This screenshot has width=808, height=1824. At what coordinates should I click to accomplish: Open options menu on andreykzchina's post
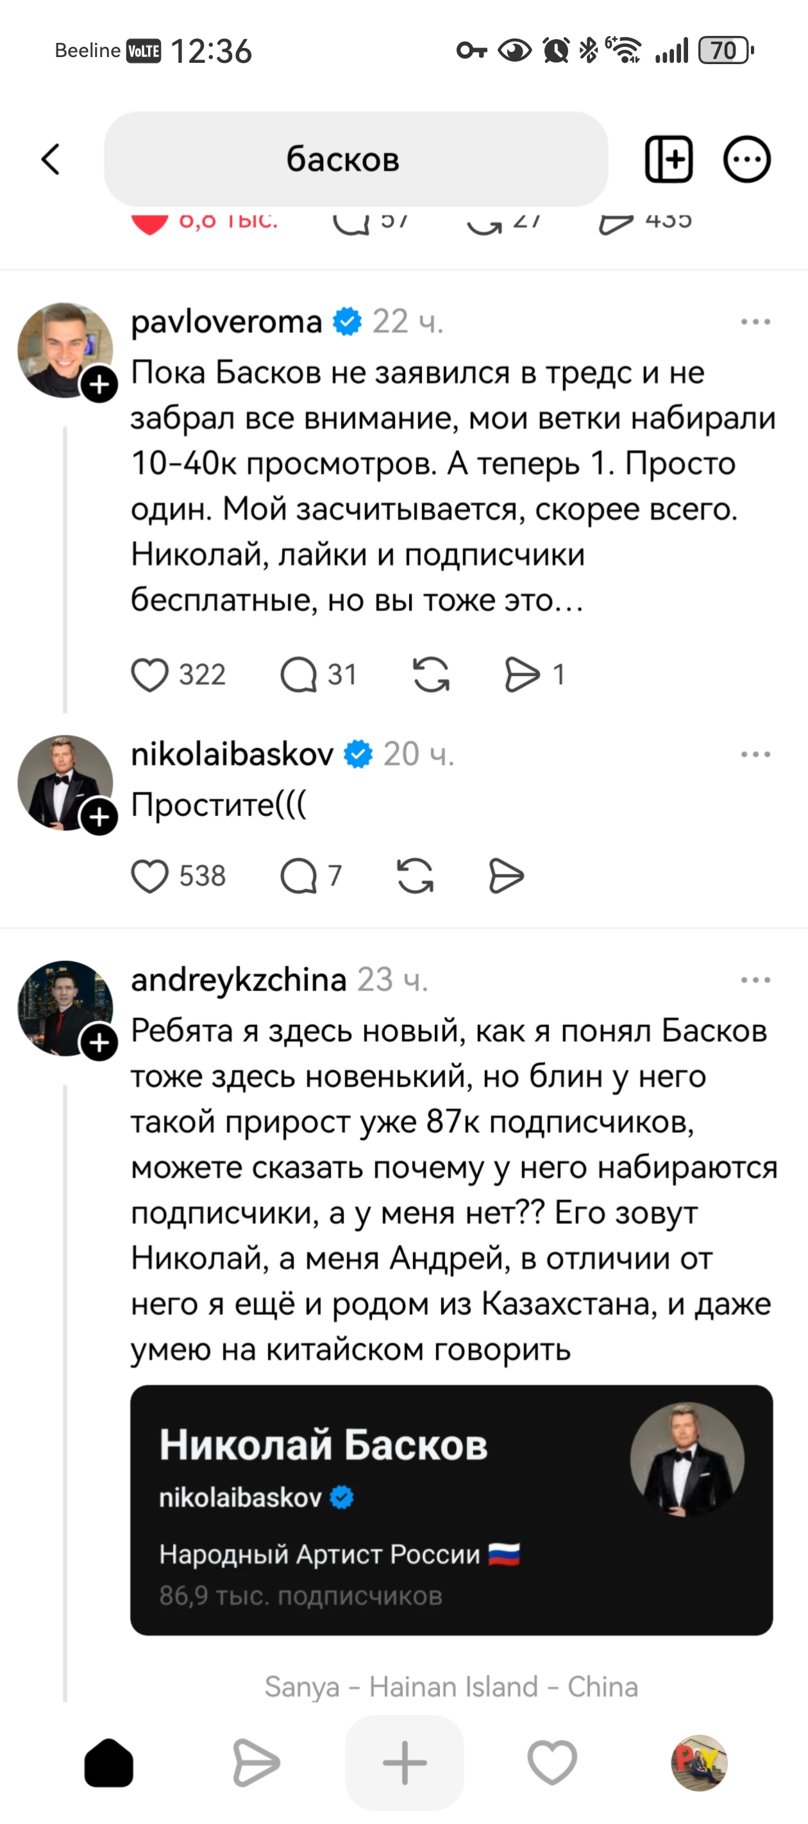coord(756,979)
